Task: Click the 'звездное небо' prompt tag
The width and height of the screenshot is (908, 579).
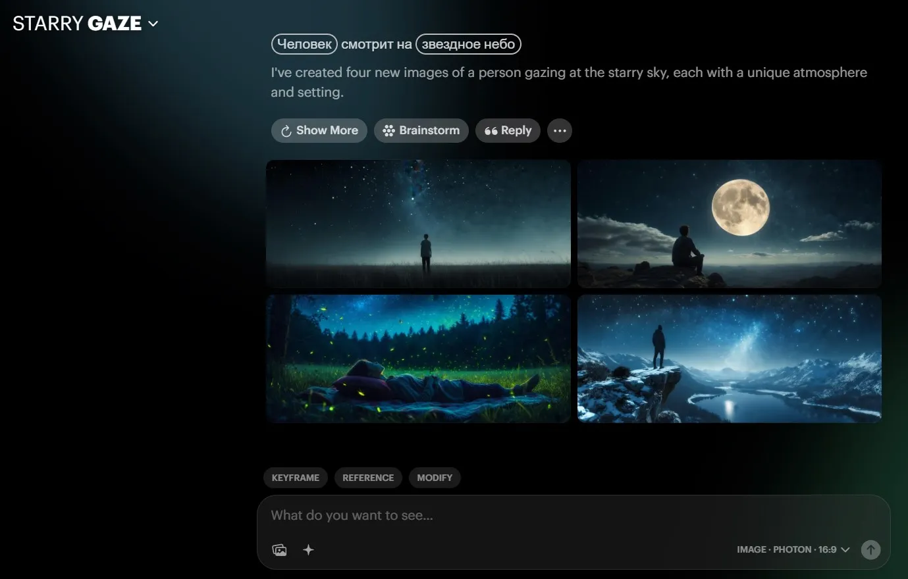Action: 468,44
